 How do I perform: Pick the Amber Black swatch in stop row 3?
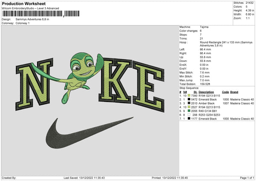tap(189, 103)
